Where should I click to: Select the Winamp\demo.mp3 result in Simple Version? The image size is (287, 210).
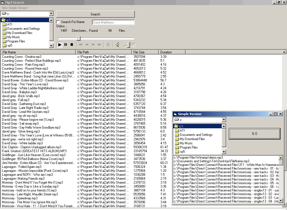coord(198,157)
